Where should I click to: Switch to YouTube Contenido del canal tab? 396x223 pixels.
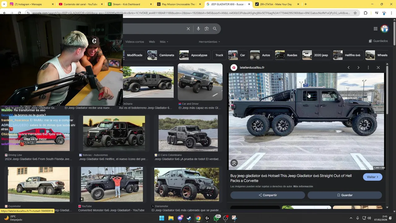(x=80, y=4)
